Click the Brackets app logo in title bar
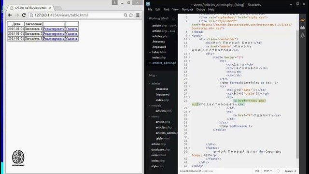The image size is (309, 174). 148,4
